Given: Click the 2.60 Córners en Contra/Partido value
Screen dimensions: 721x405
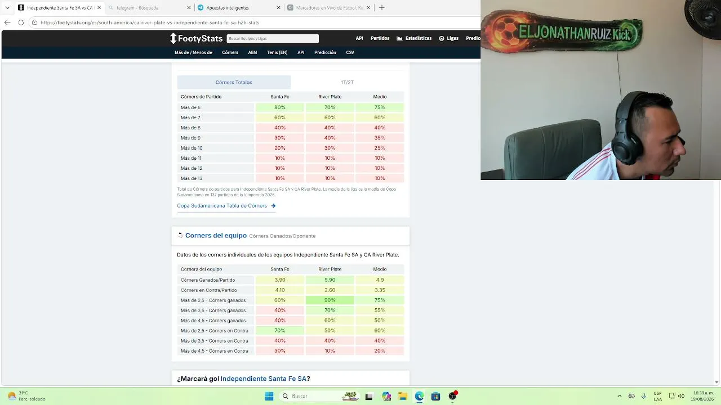Looking at the screenshot, I should coord(330,290).
